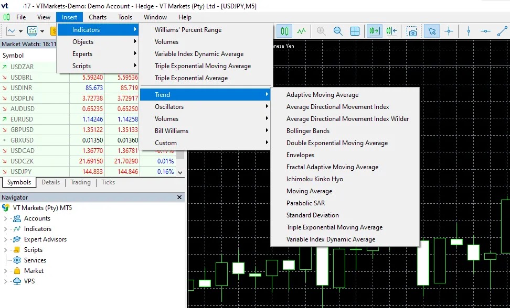This screenshot has height=308, width=510.
Task: Click the camera screenshot toolbar icon
Action: pos(412,31)
